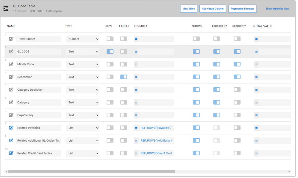Click initial value equals icon for GL CODE
298x178 pixels.
[x=256, y=52]
